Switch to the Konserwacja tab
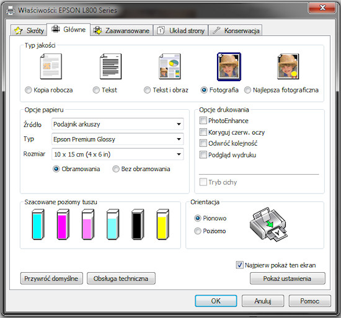This screenshot has height=318, width=341. tap(236, 30)
